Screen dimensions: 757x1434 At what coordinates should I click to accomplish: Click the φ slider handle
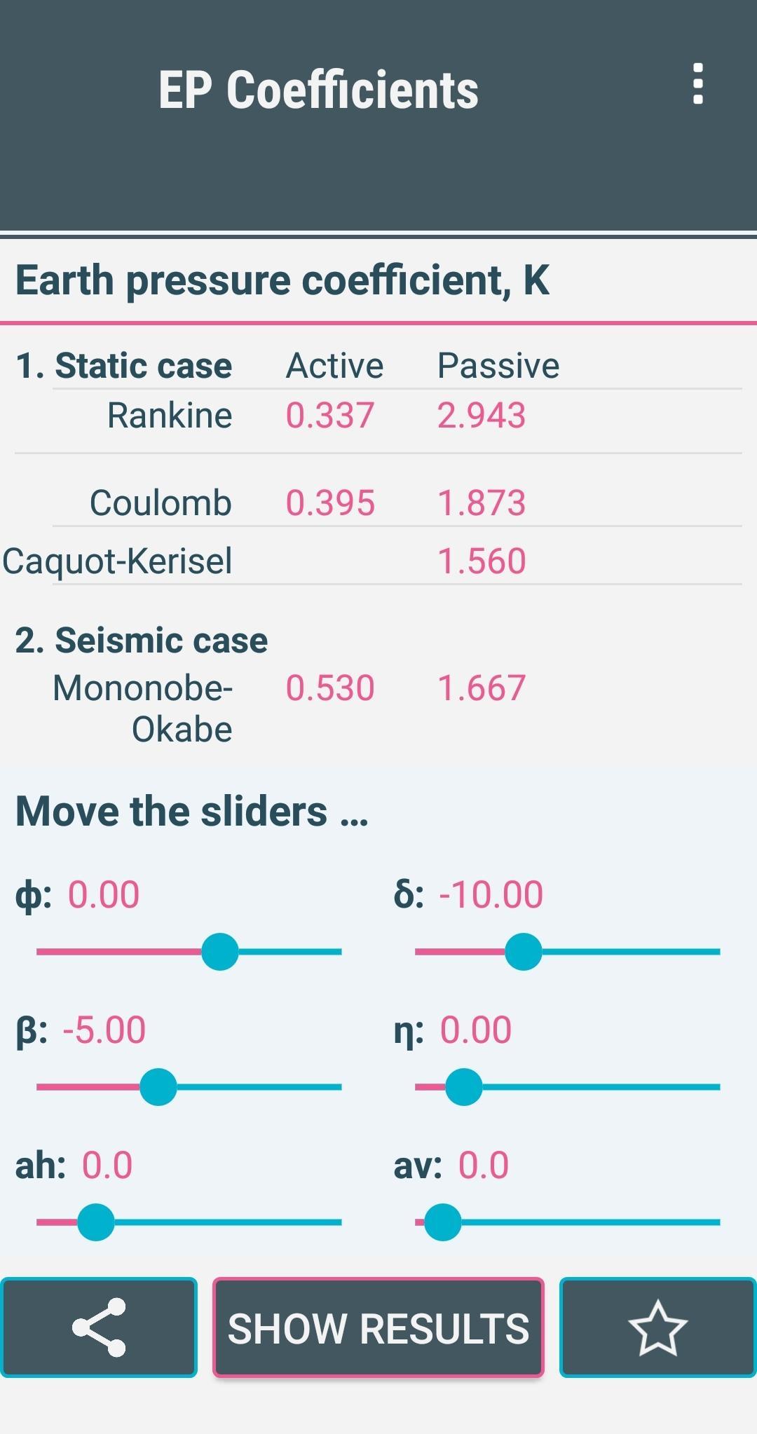point(220,952)
